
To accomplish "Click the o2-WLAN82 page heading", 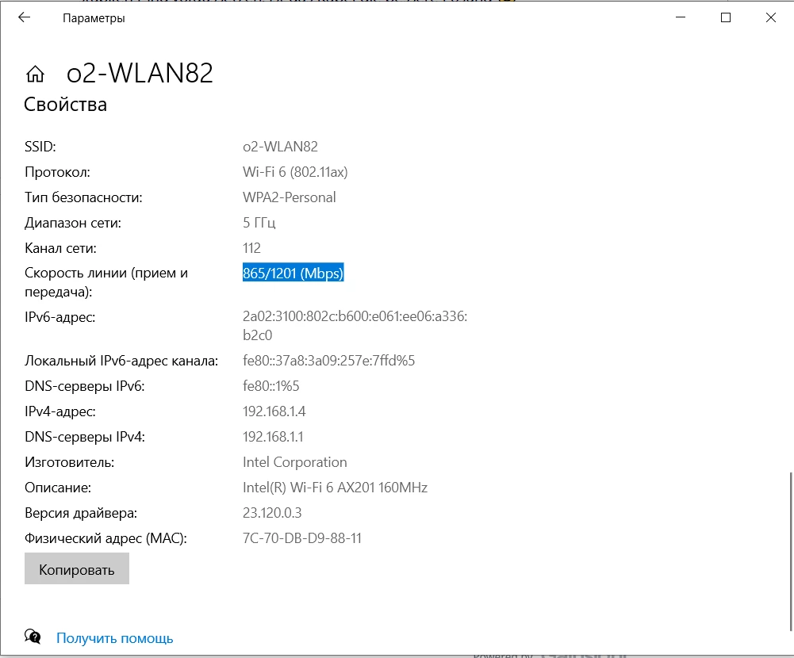I will tap(140, 73).
